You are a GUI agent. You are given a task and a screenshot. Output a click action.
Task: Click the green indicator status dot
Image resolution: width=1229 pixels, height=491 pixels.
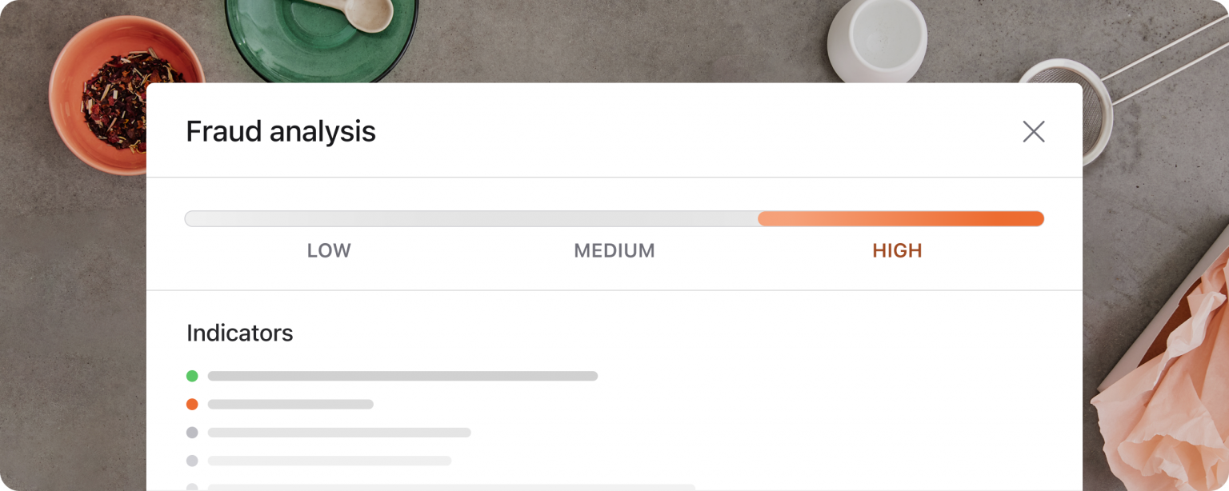tap(192, 376)
